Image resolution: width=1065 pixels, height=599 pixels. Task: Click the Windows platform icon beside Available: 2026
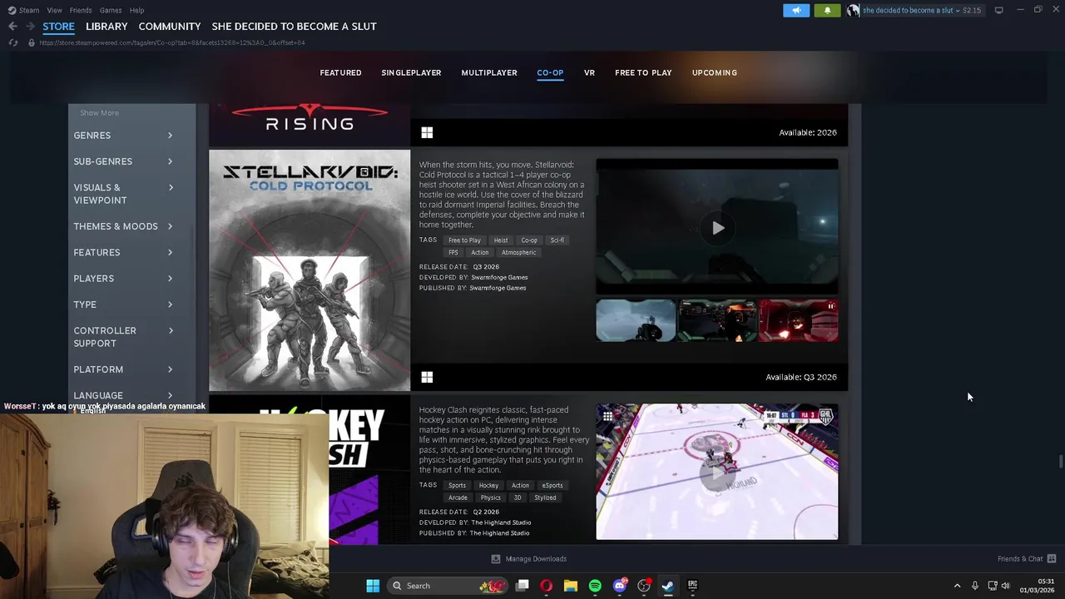point(427,132)
